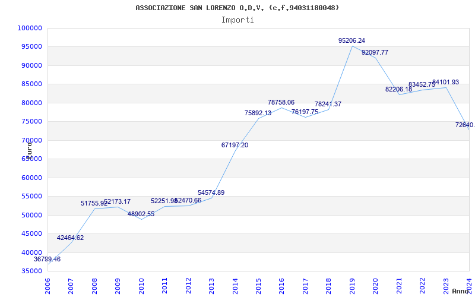Click the 2021 x-axis year label
This screenshot has width=475, height=297.
pos(399,285)
